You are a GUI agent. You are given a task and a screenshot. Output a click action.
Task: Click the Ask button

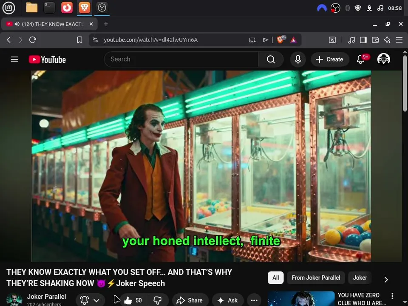coord(228,300)
